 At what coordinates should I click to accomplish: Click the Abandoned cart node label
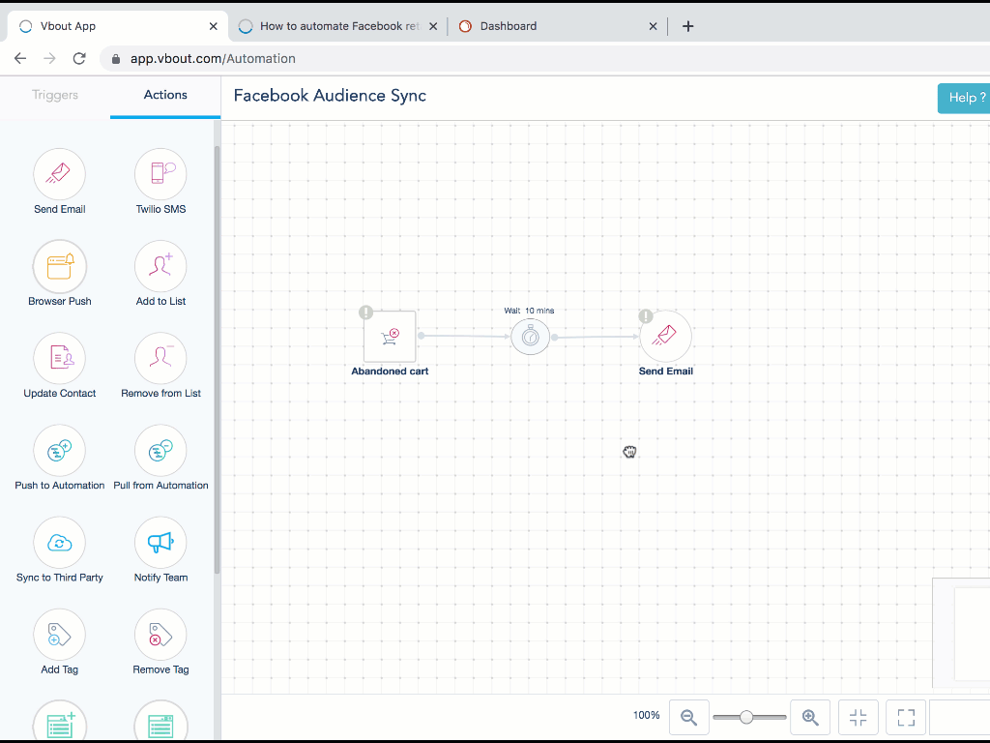click(390, 371)
